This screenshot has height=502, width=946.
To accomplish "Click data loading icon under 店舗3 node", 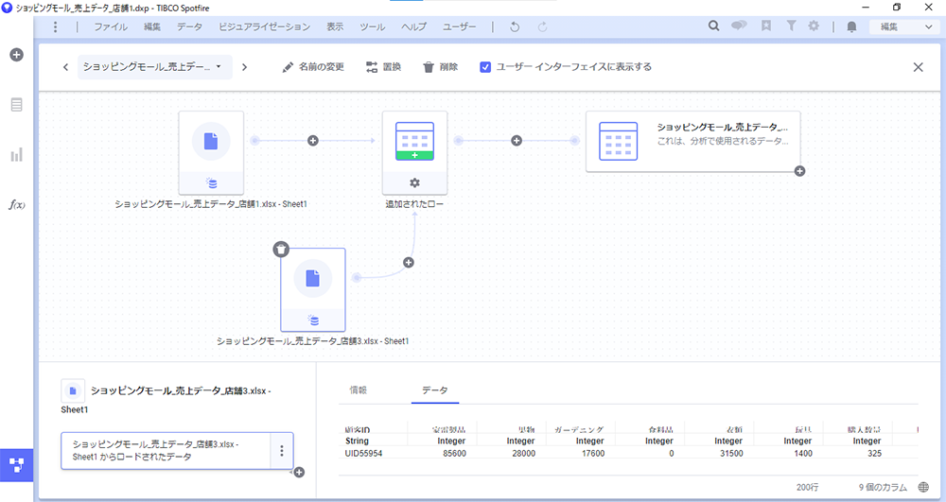I will [312, 320].
